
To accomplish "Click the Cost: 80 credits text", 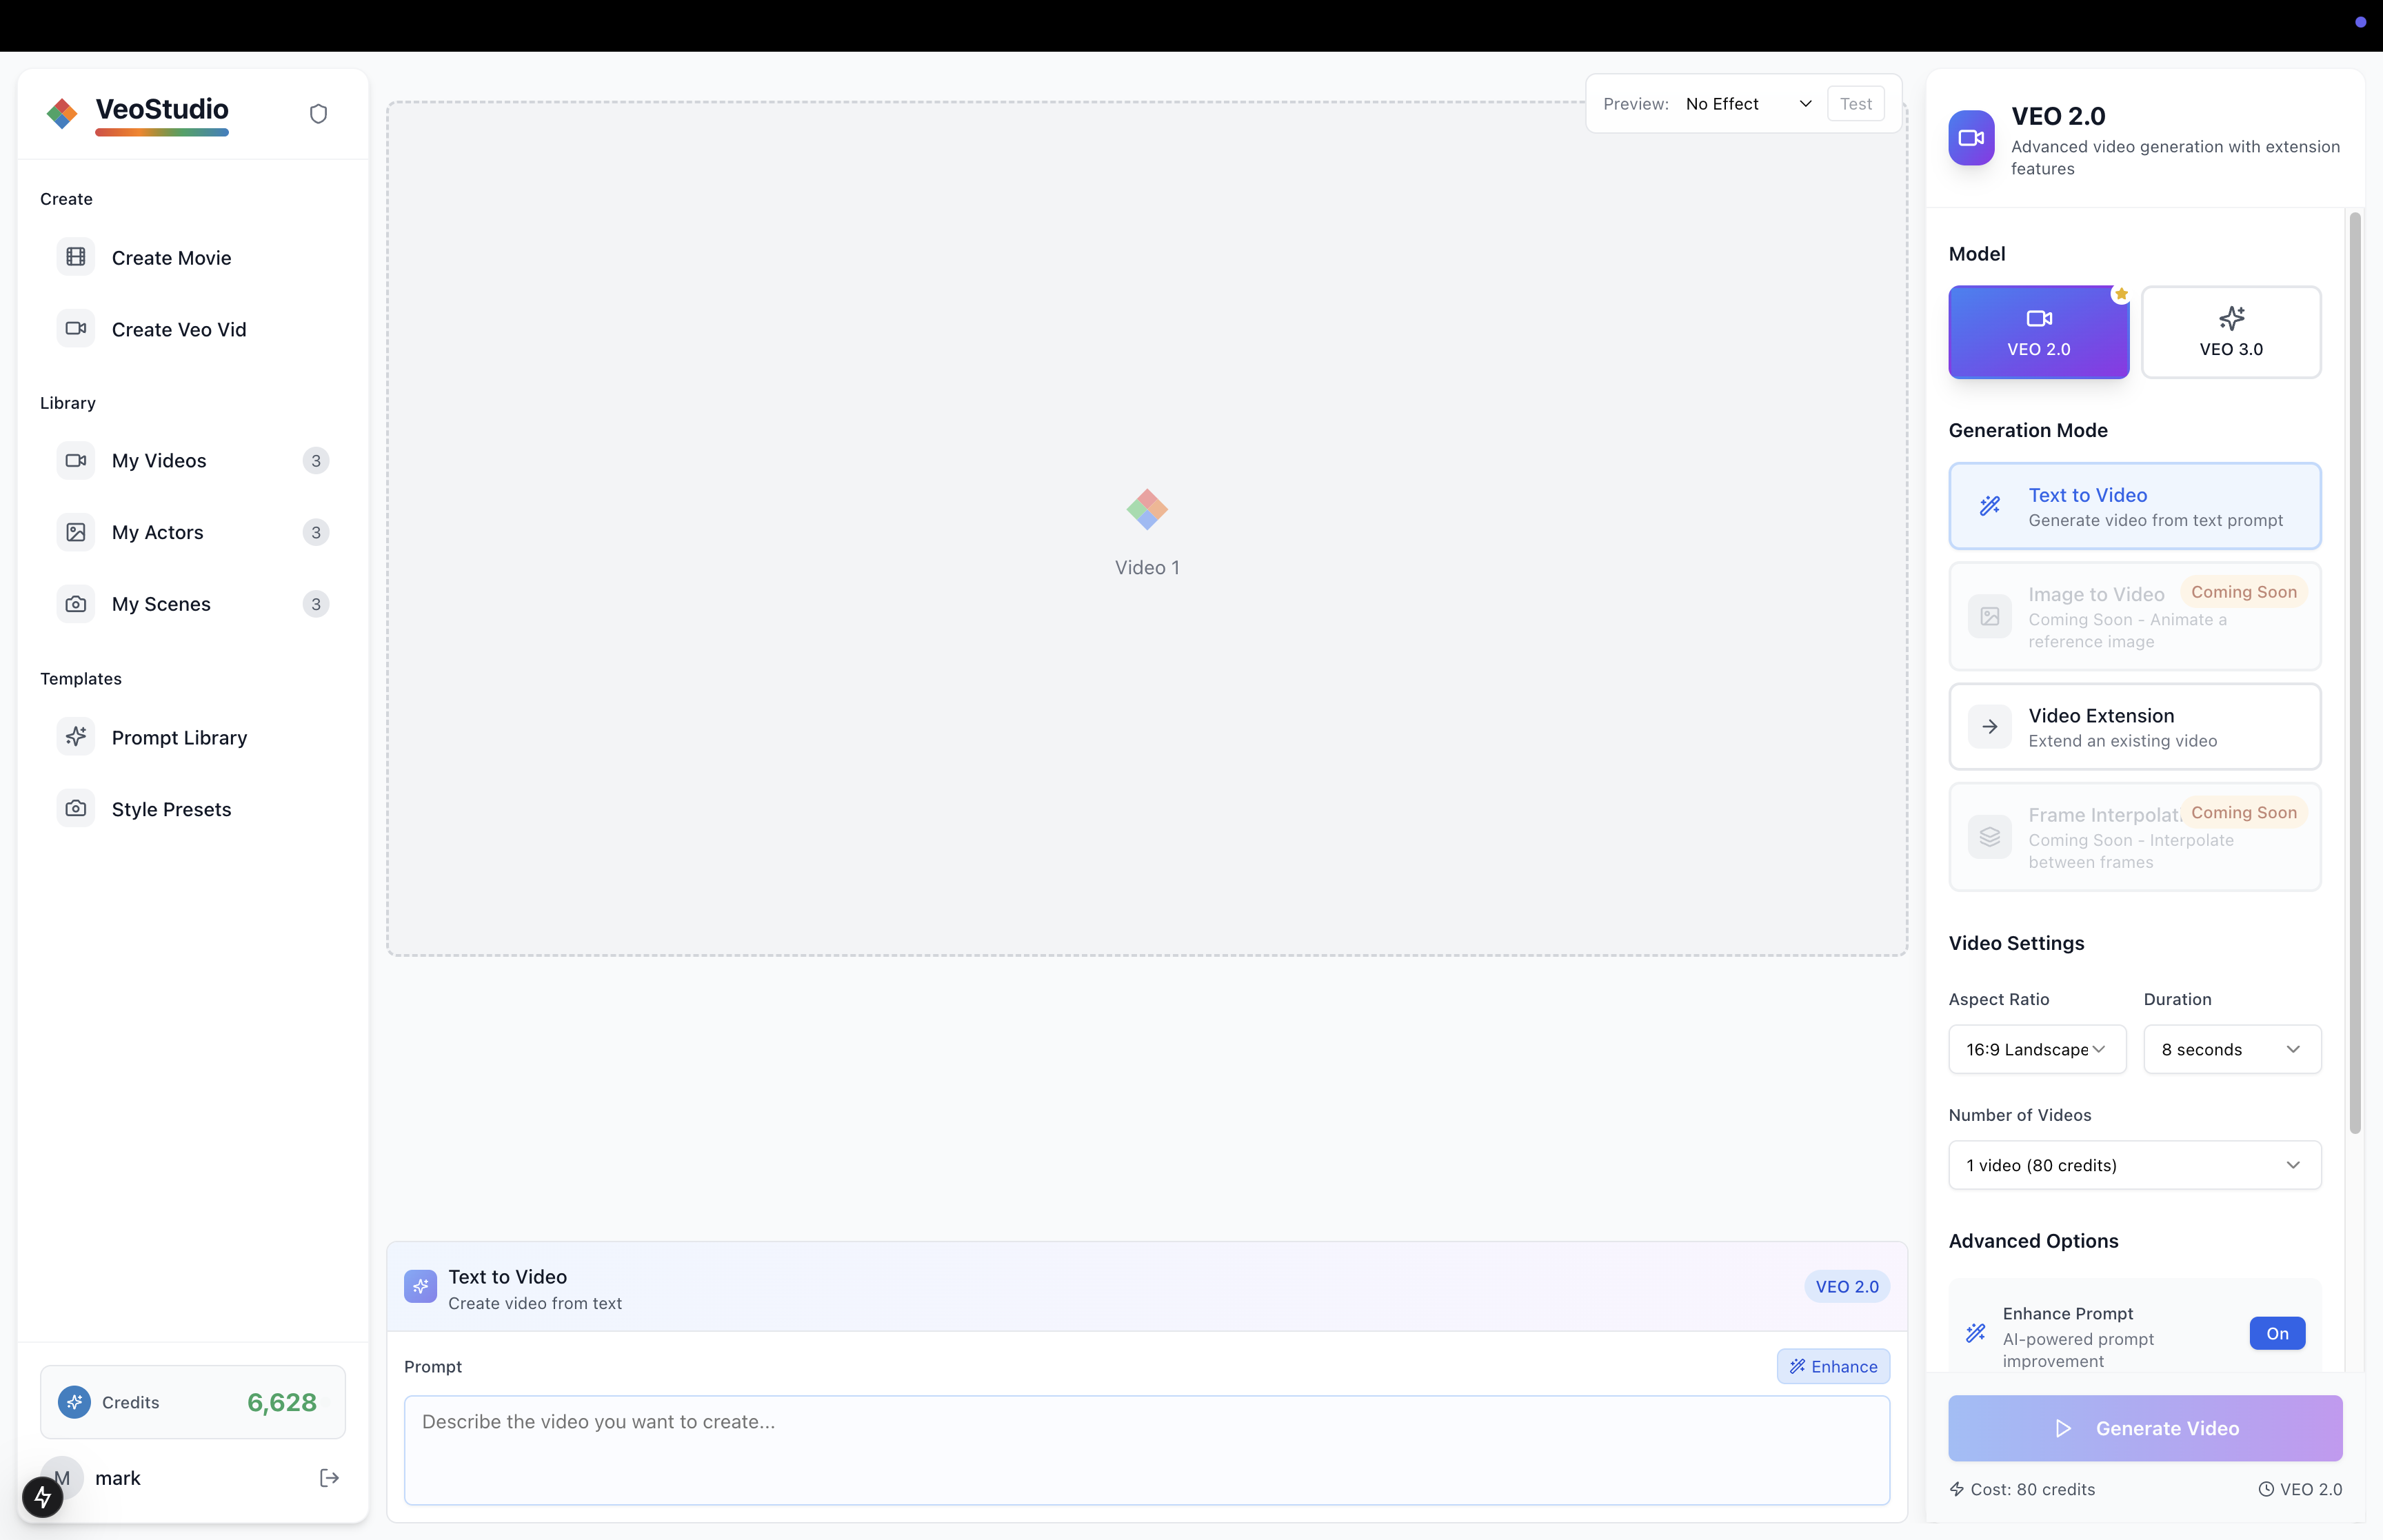I will point(2032,1489).
